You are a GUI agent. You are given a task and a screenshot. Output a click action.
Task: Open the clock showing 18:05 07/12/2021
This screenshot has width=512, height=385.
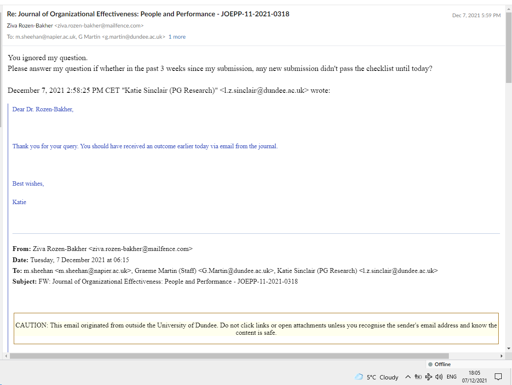pyautogui.click(x=475, y=376)
